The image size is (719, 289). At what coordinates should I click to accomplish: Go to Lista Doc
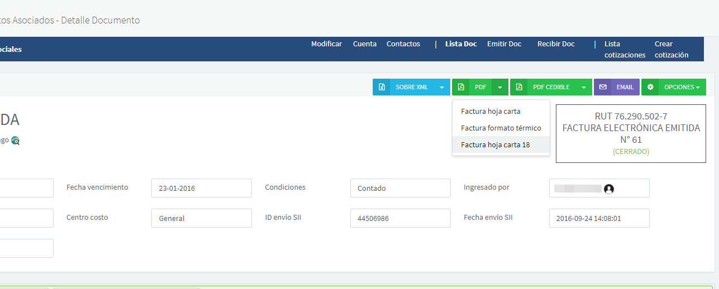[461, 44]
